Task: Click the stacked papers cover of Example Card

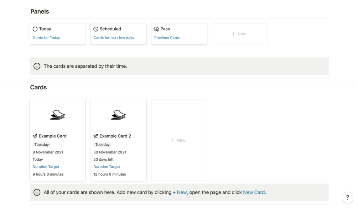Action: click(x=57, y=115)
